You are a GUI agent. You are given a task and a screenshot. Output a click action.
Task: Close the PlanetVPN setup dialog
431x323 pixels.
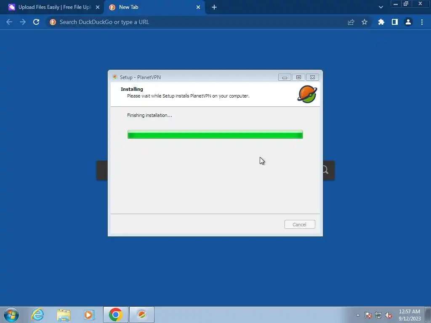[313, 77]
